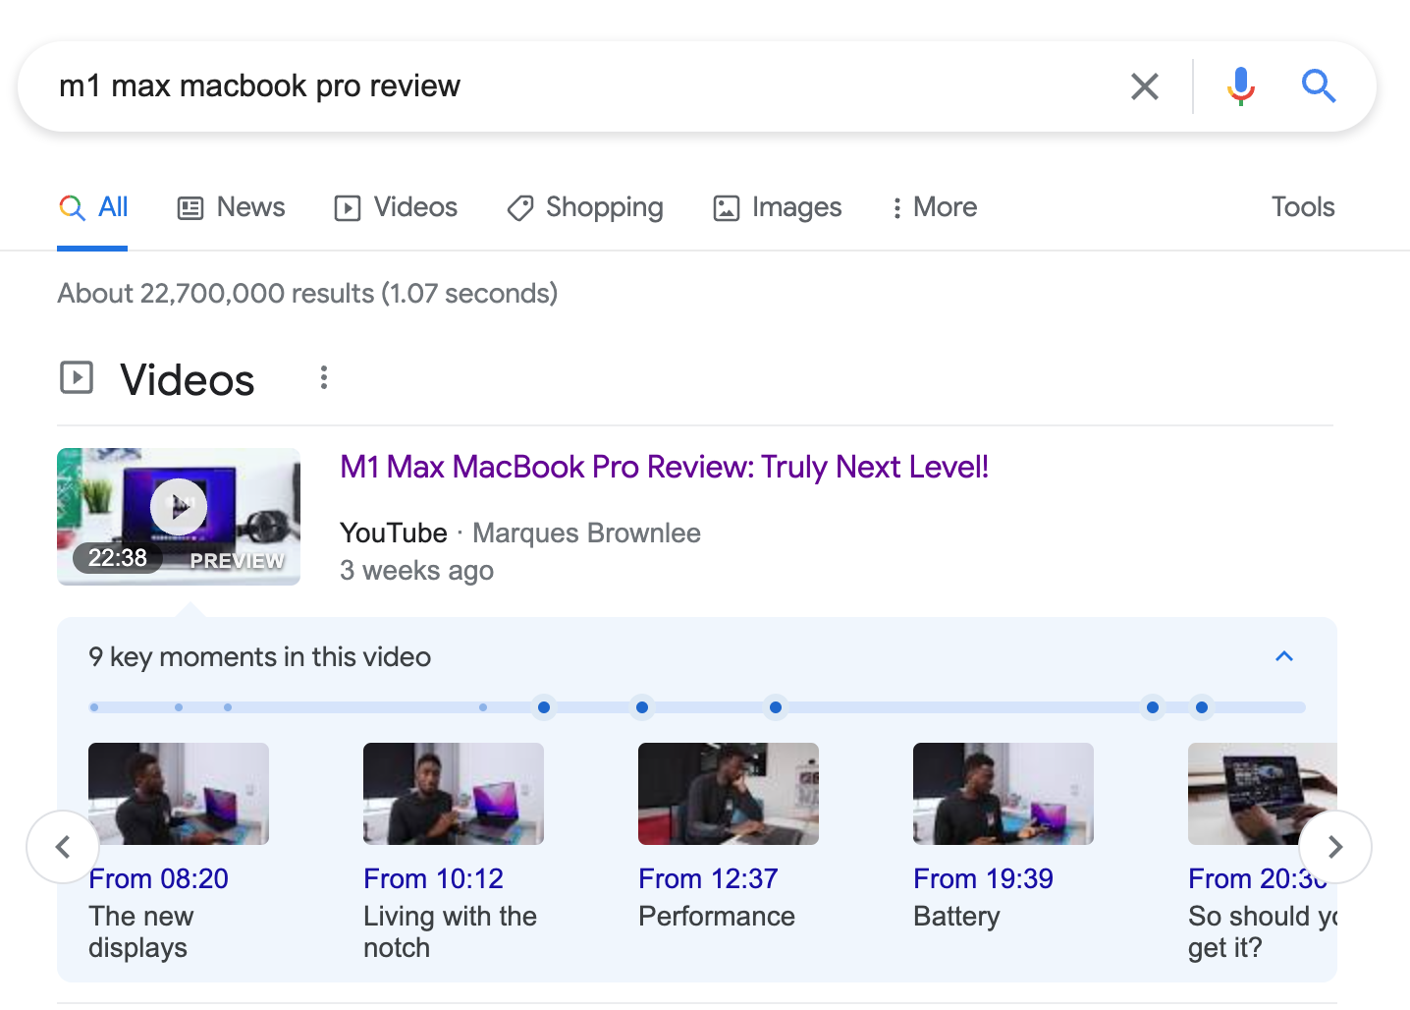Jump to 'From 19:39' timestamp link

[x=983, y=878]
